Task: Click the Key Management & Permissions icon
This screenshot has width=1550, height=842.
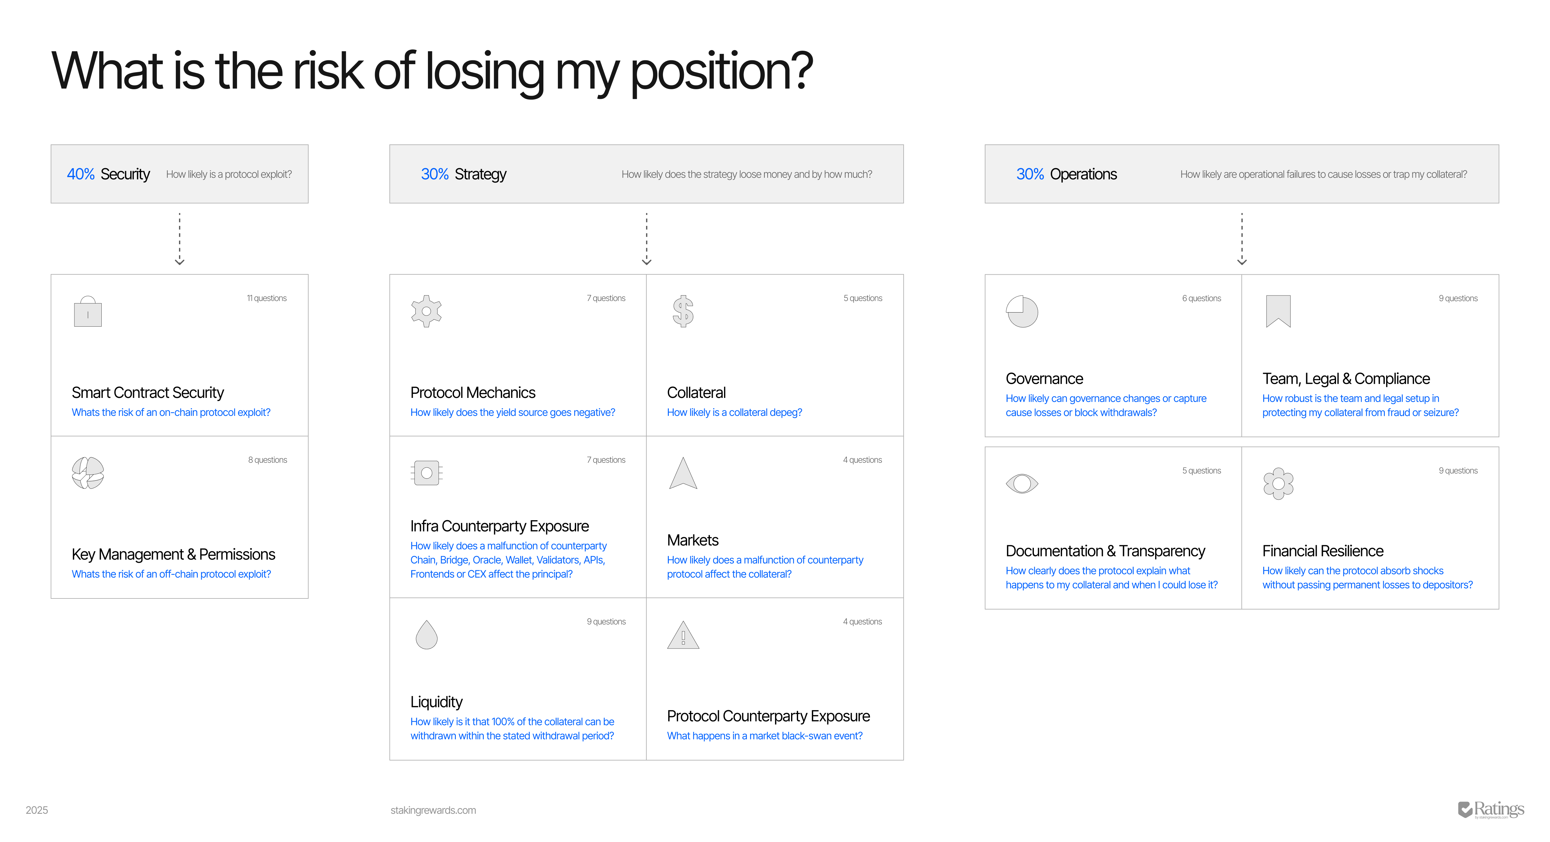Action: point(88,473)
